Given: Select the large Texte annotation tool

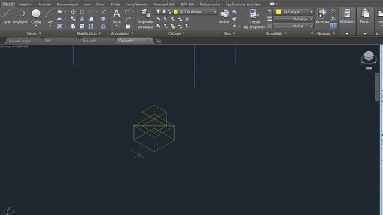Looking at the screenshot, I should pos(117,16).
